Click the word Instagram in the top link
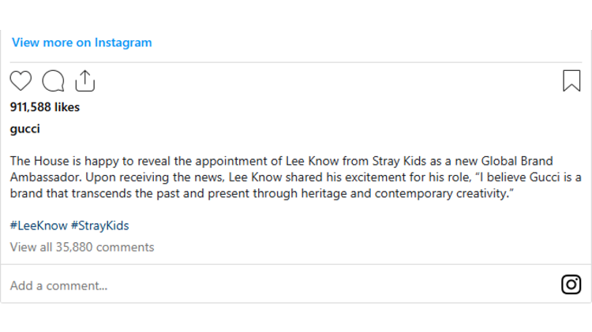This screenshot has height=332, width=592. click(x=123, y=43)
